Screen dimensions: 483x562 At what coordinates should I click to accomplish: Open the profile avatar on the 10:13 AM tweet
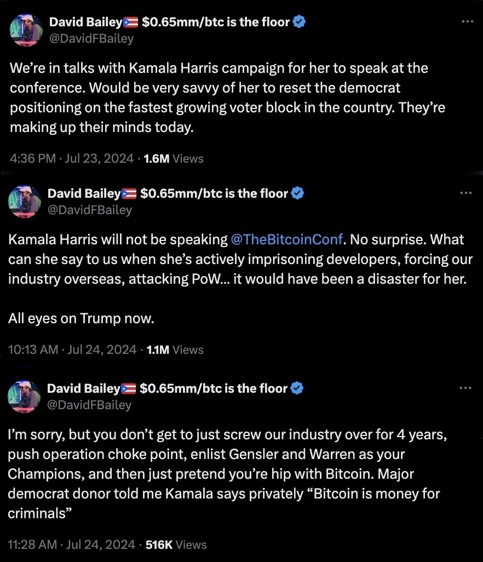pyautogui.click(x=25, y=201)
